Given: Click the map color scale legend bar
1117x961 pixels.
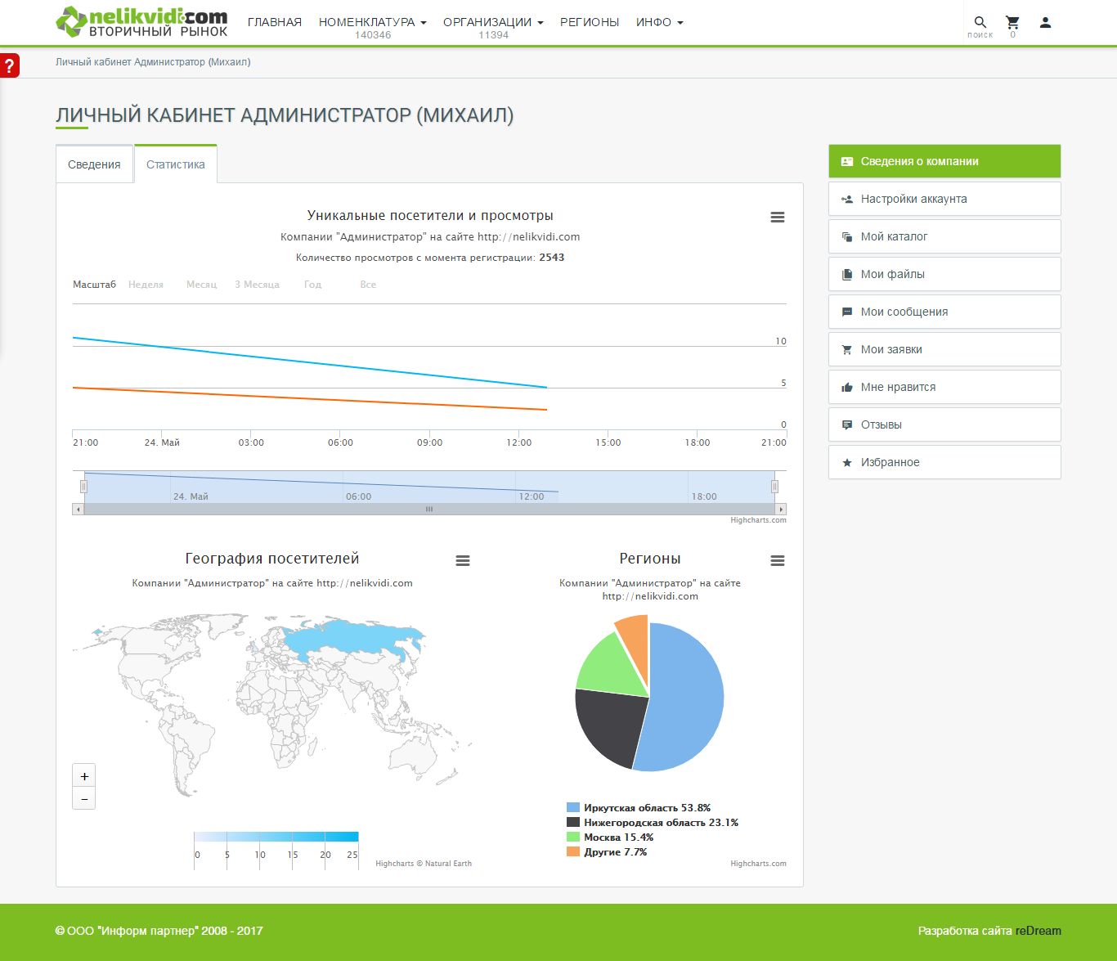Looking at the screenshot, I should coord(276,837).
